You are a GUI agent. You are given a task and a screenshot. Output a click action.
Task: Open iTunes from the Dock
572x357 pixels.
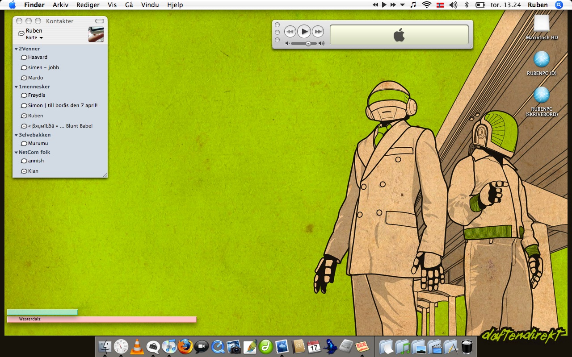click(169, 346)
